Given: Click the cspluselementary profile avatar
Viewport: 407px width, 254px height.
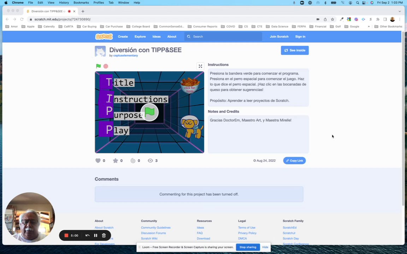Looking at the screenshot, I should click(x=100, y=51).
